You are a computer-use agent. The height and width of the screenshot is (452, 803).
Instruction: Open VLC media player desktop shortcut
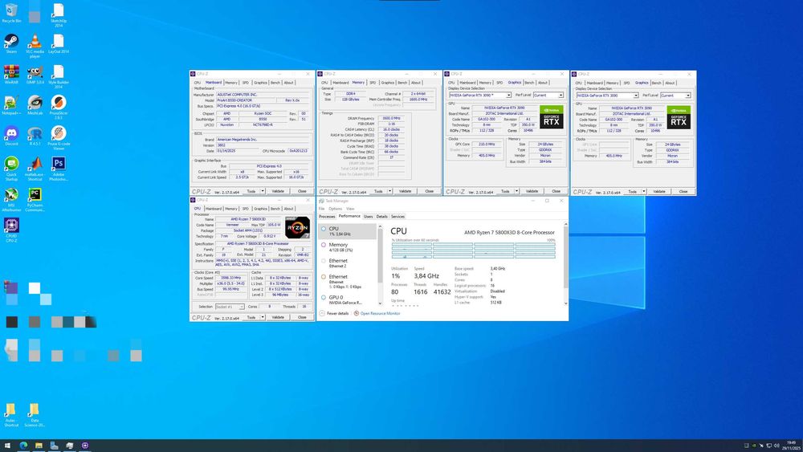[x=35, y=45]
